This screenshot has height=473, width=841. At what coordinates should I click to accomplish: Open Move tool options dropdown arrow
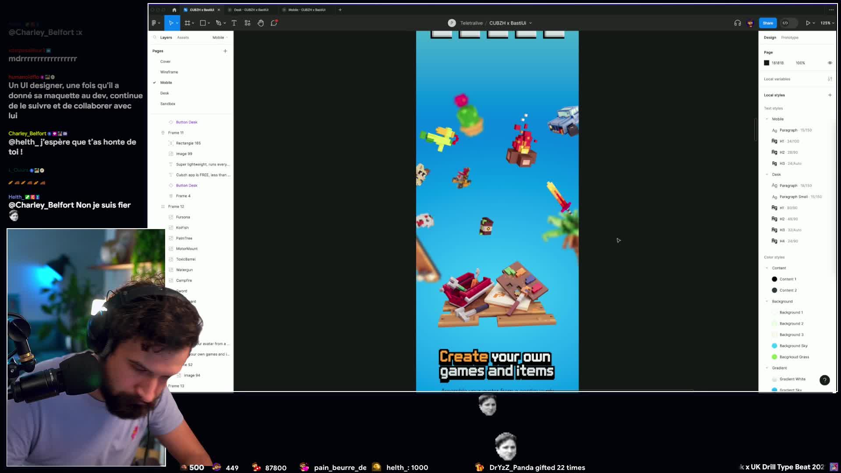point(177,23)
